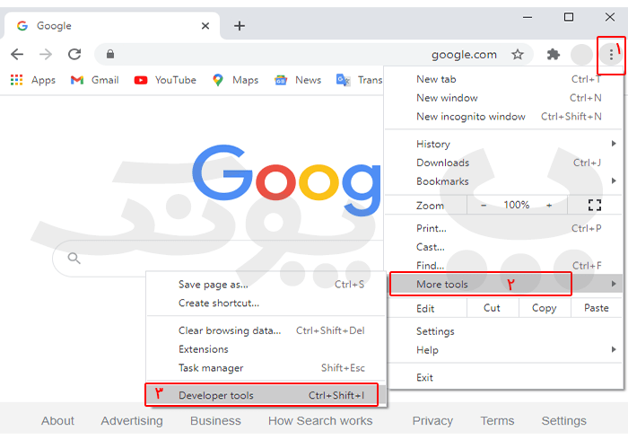This screenshot has width=628, height=440.
Task: Bookmark this page with the star icon
Action: pyautogui.click(x=518, y=54)
